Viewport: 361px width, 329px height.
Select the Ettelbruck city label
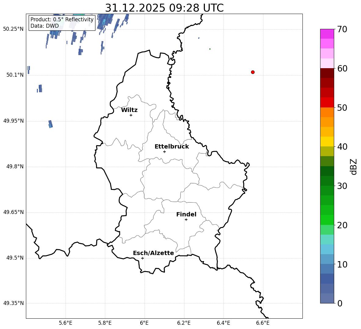coord(172,147)
